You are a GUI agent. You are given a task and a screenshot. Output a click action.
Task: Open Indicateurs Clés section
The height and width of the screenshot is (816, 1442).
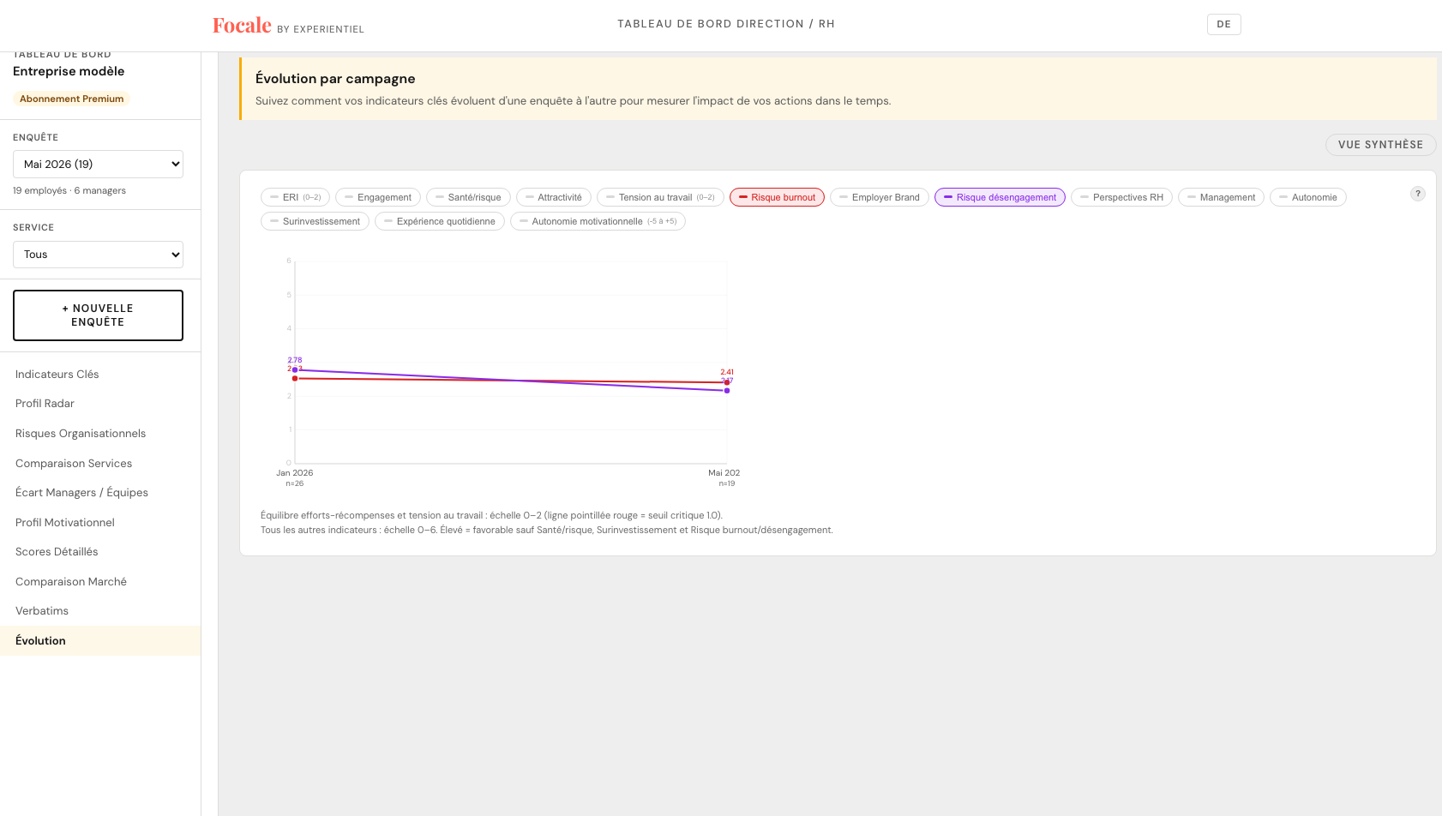[x=100, y=375]
